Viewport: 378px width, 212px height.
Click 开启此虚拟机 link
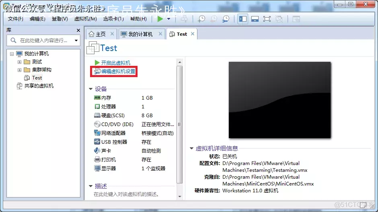(115, 63)
